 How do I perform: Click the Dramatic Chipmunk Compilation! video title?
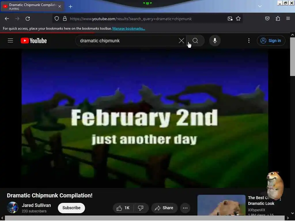click(50, 195)
